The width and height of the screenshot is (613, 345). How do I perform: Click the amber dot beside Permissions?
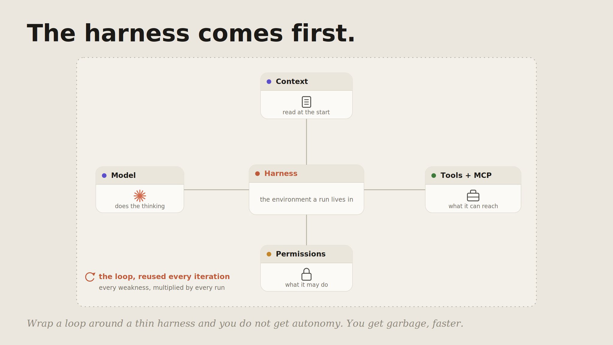[x=269, y=254]
